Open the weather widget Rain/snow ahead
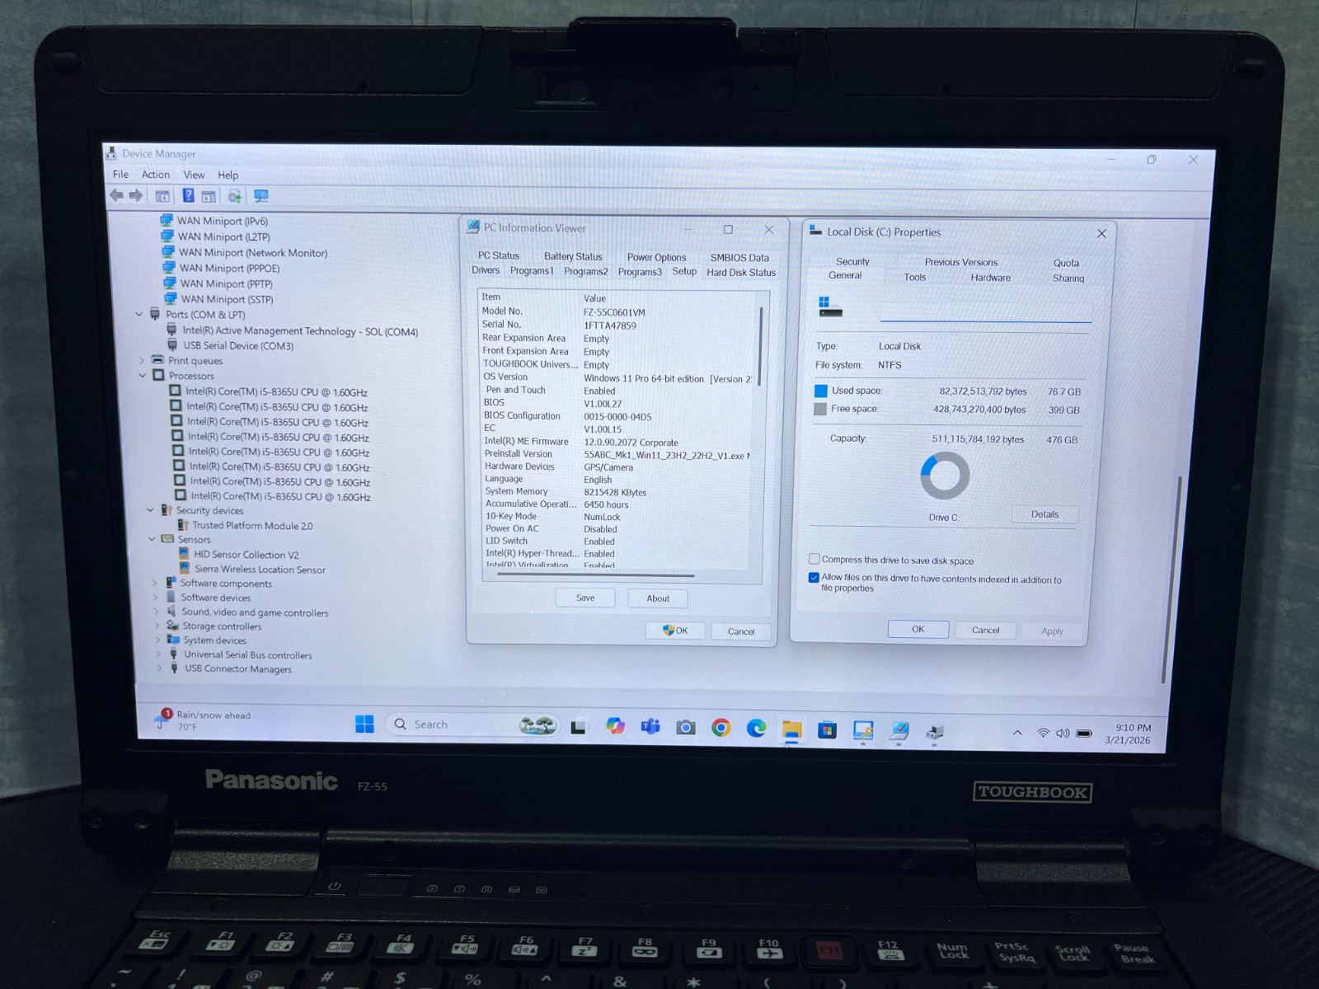 (x=203, y=719)
